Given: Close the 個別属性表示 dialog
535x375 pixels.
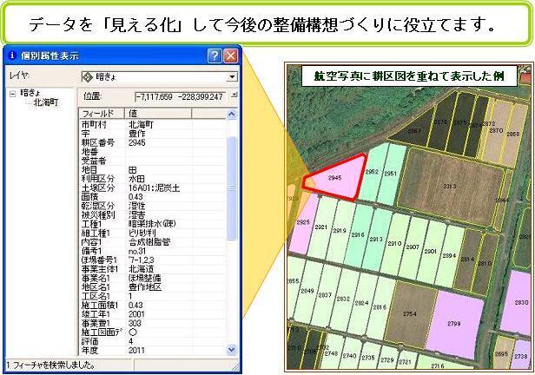Looking at the screenshot, I should 231,56.
